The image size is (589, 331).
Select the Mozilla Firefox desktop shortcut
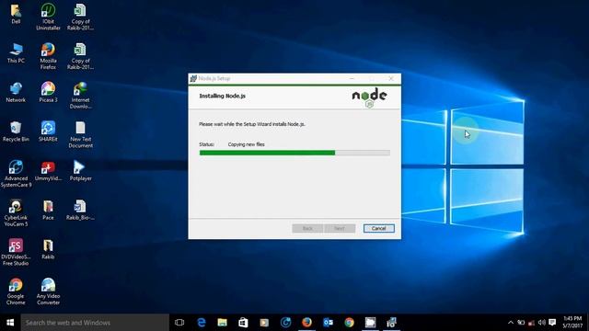click(x=48, y=56)
